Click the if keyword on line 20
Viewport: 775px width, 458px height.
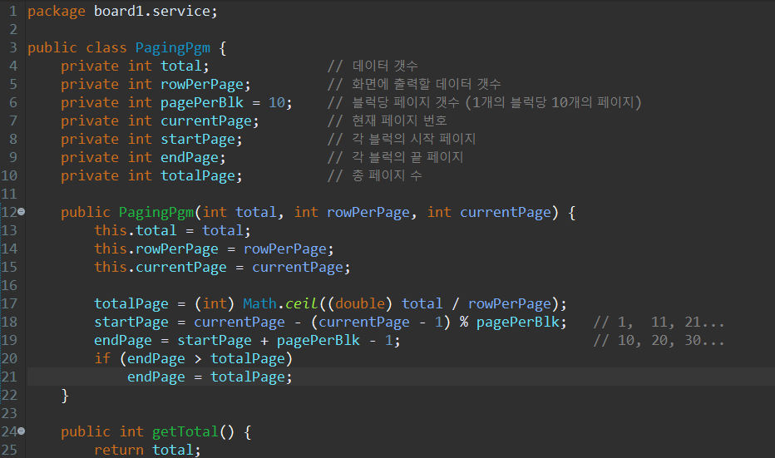[x=102, y=358]
